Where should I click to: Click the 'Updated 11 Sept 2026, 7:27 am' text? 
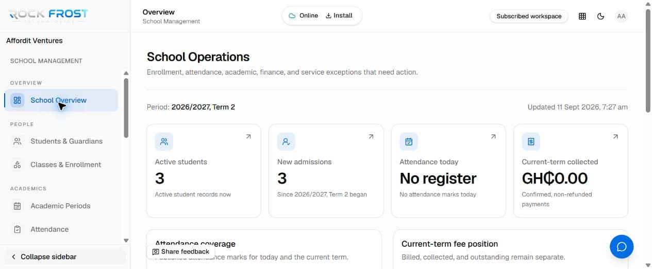tap(577, 107)
